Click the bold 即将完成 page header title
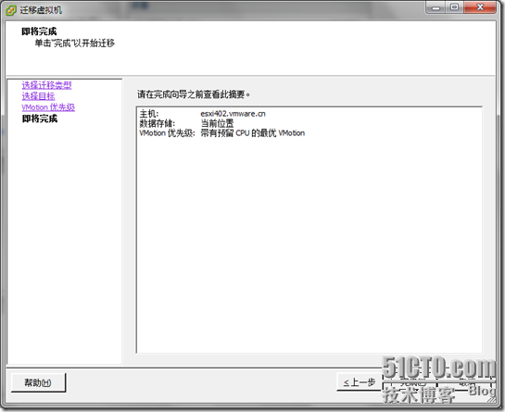This screenshot has height=412, width=505. tap(39, 31)
